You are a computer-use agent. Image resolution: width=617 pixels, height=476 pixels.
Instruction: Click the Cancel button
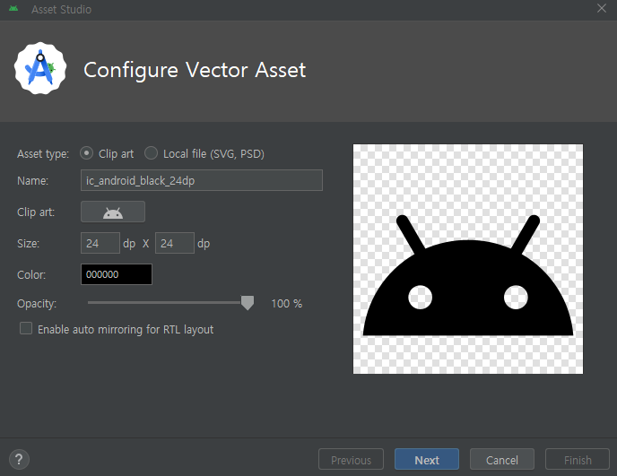point(502,459)
